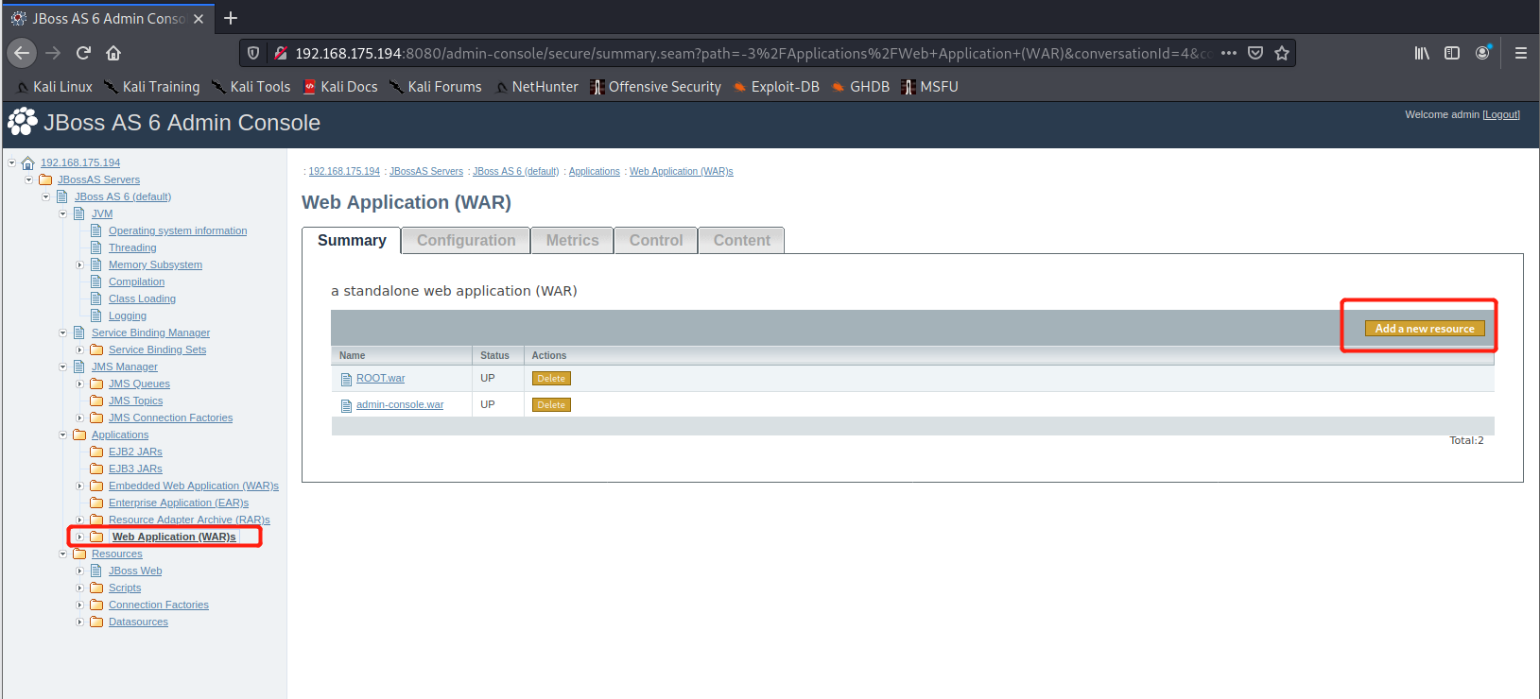This screenshot has height=699, width=1540.
Task: Open the browser home page
Action: pyautogui.click(x=113, y=53)
